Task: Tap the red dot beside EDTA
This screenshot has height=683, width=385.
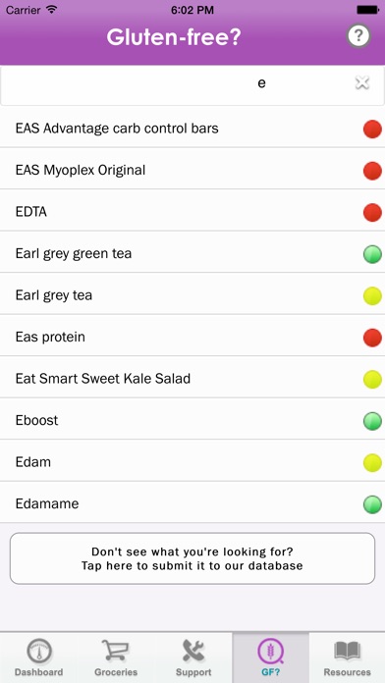Action: (x=372, y=212)
